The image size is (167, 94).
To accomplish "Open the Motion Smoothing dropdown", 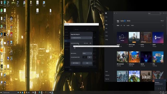I will pos(87,53).
